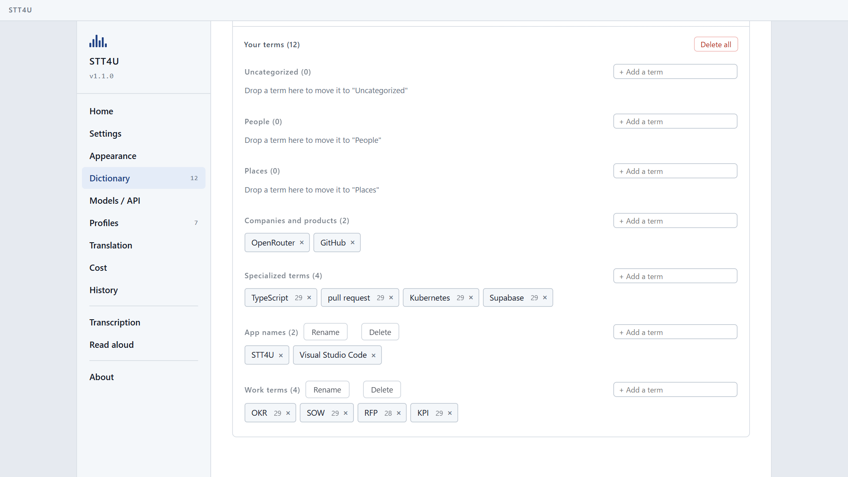Viewport: 848px width, 477px height.
Task: Remove the Supabase term via its x
Action: pyautogui.click(x=545, y=298)
